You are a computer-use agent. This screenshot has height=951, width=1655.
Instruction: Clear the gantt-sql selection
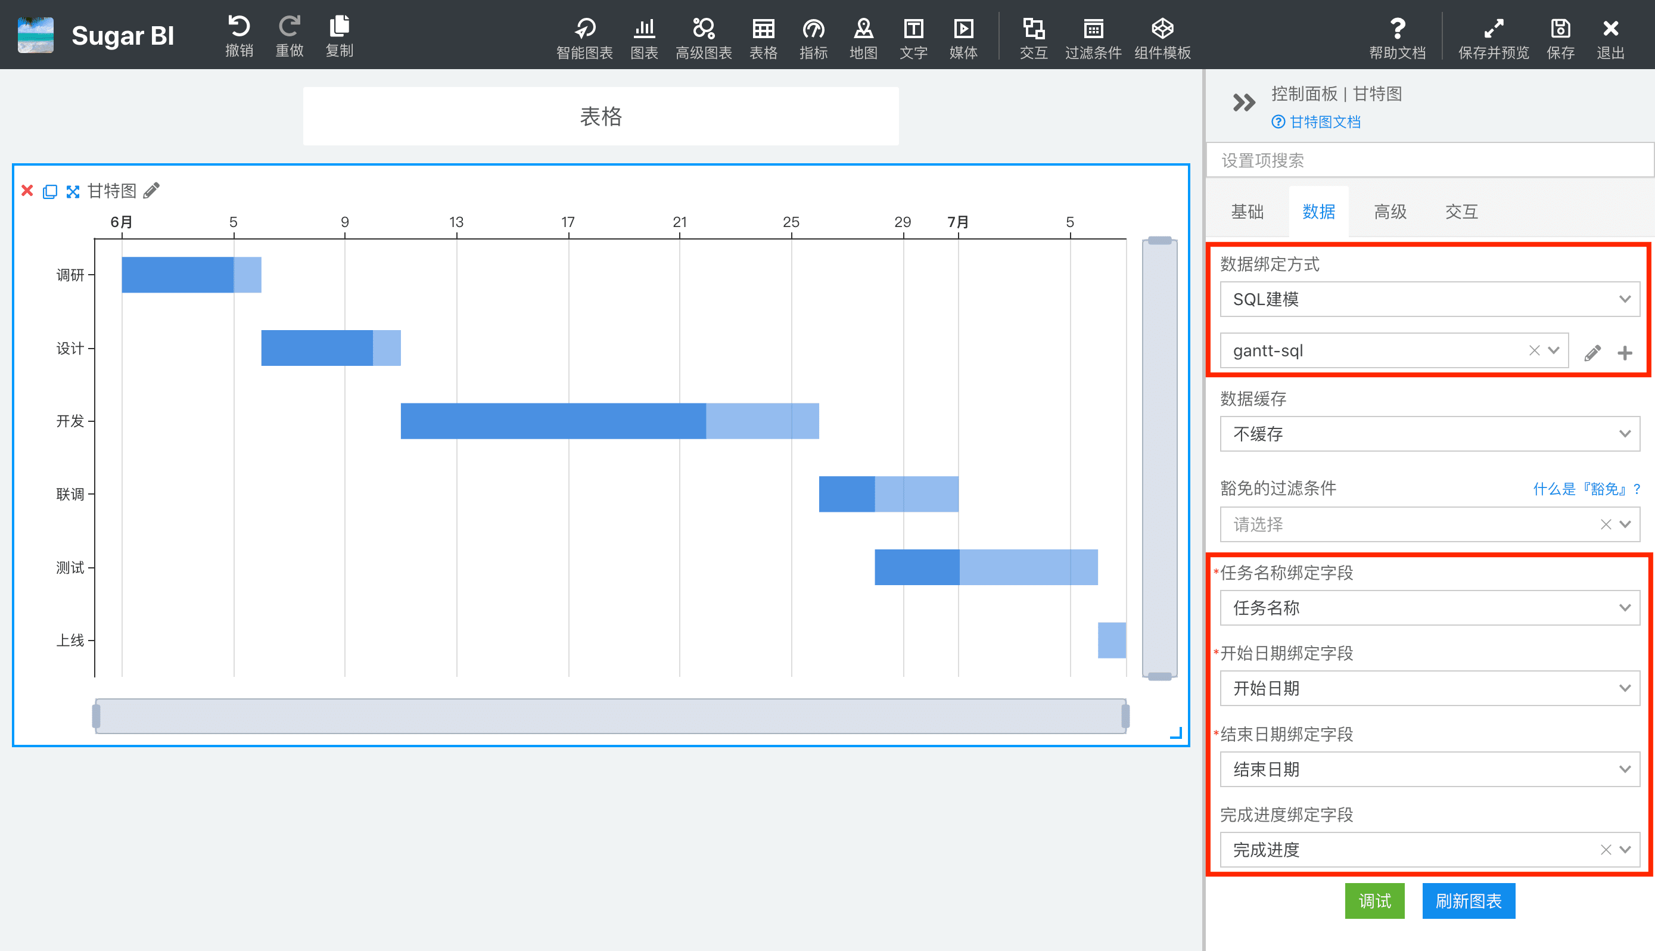pyautogui.click(x=1534, y=350)
